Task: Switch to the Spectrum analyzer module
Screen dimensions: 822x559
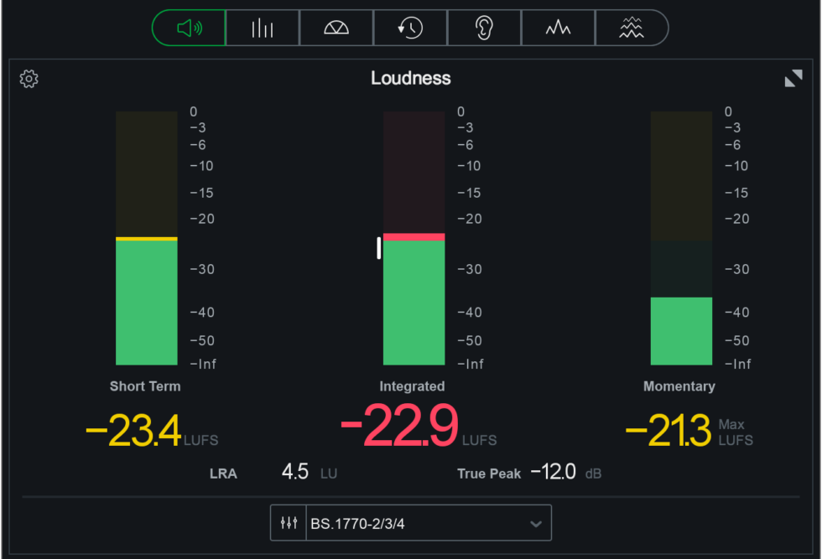Action: click(558, 27)
